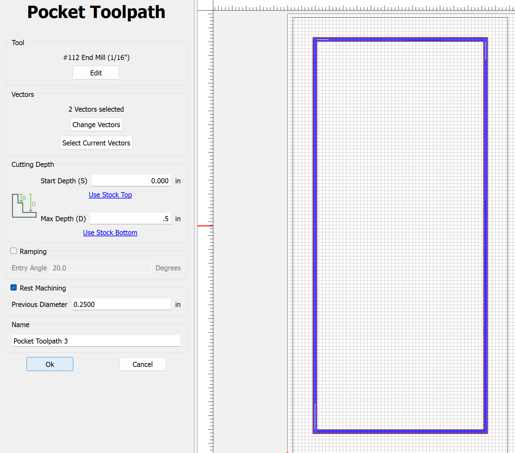515x453 pixels.
Task: Click the horizontal ruler above the canvas
Action: (363, 6)
